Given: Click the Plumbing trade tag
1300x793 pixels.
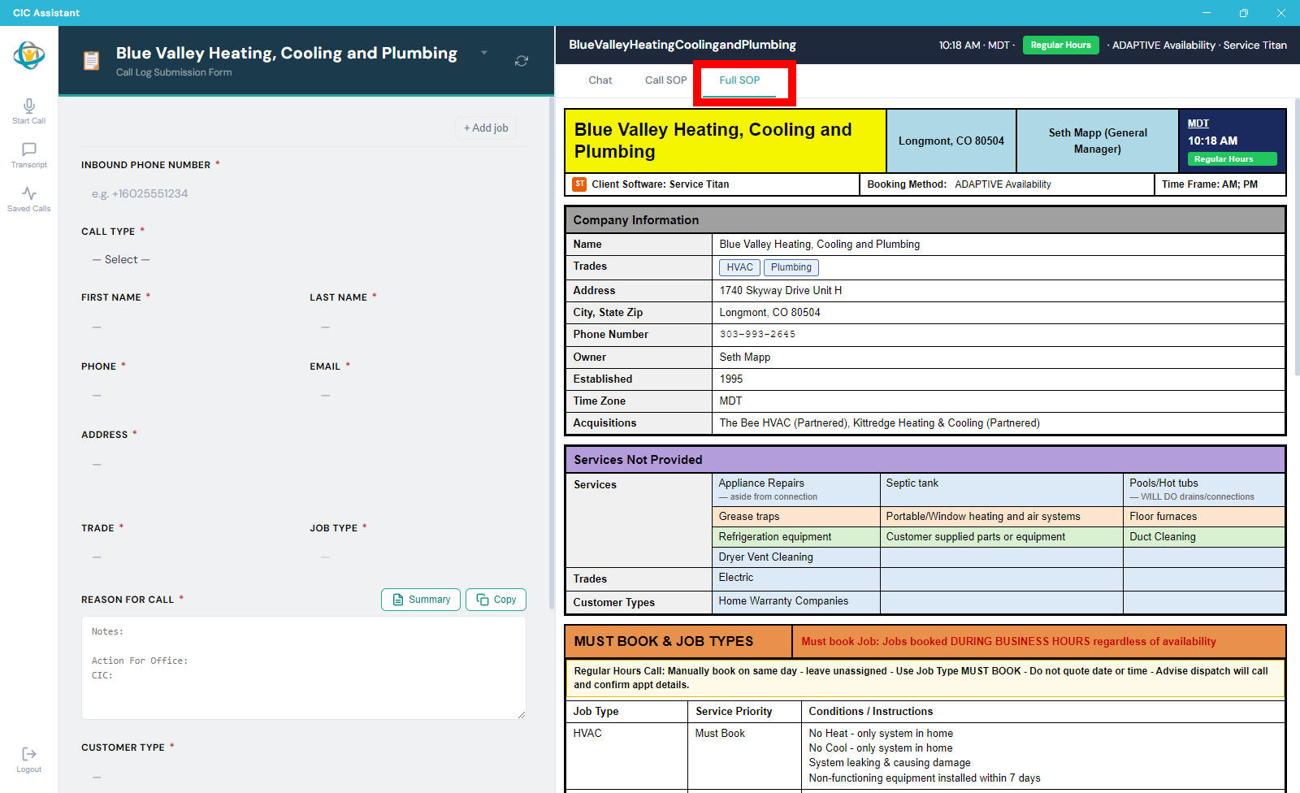Looking at the screenshot, I should [791, 267].
